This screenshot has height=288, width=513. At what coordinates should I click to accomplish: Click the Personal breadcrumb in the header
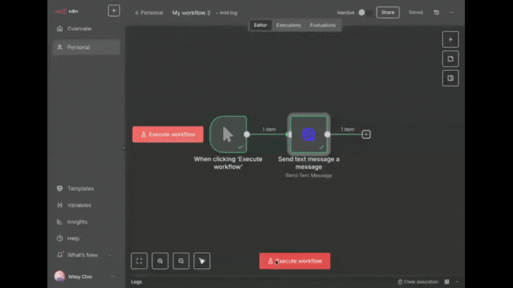tap(149, 13)
